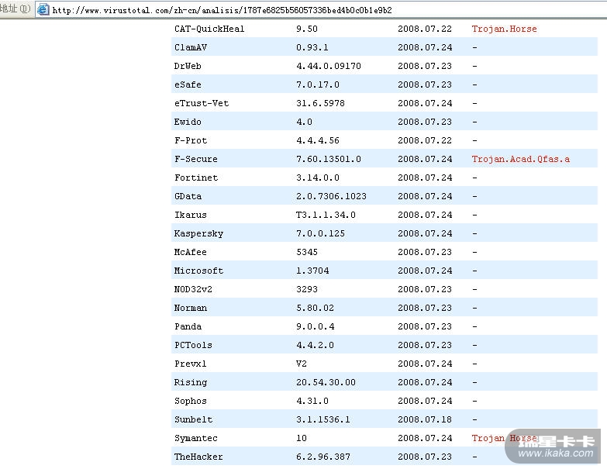
Task: Select the PCTools engine name
Action: tap(193, 345)
